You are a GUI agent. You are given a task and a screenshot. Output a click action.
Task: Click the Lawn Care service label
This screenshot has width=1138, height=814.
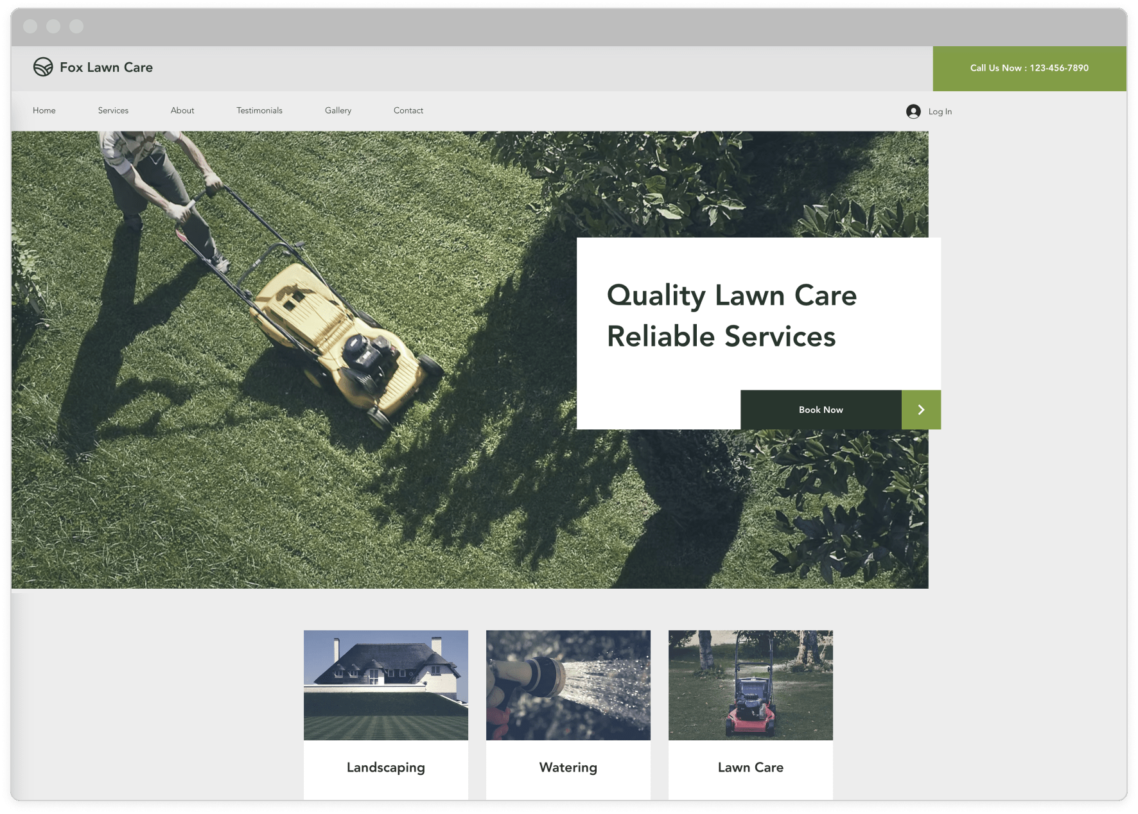click(x=750, y=767)
